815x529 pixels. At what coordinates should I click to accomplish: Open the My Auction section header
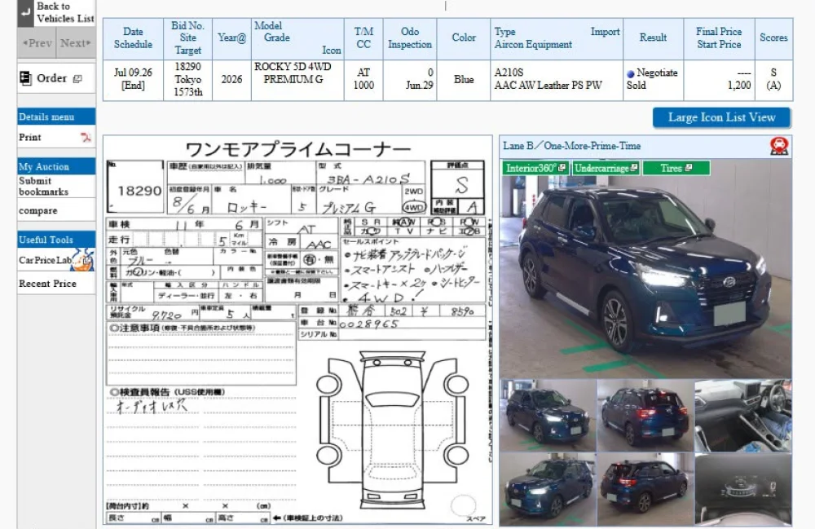point(56,166)
